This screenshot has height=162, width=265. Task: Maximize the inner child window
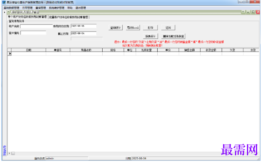pyautogui.click(x=253, y=12)
